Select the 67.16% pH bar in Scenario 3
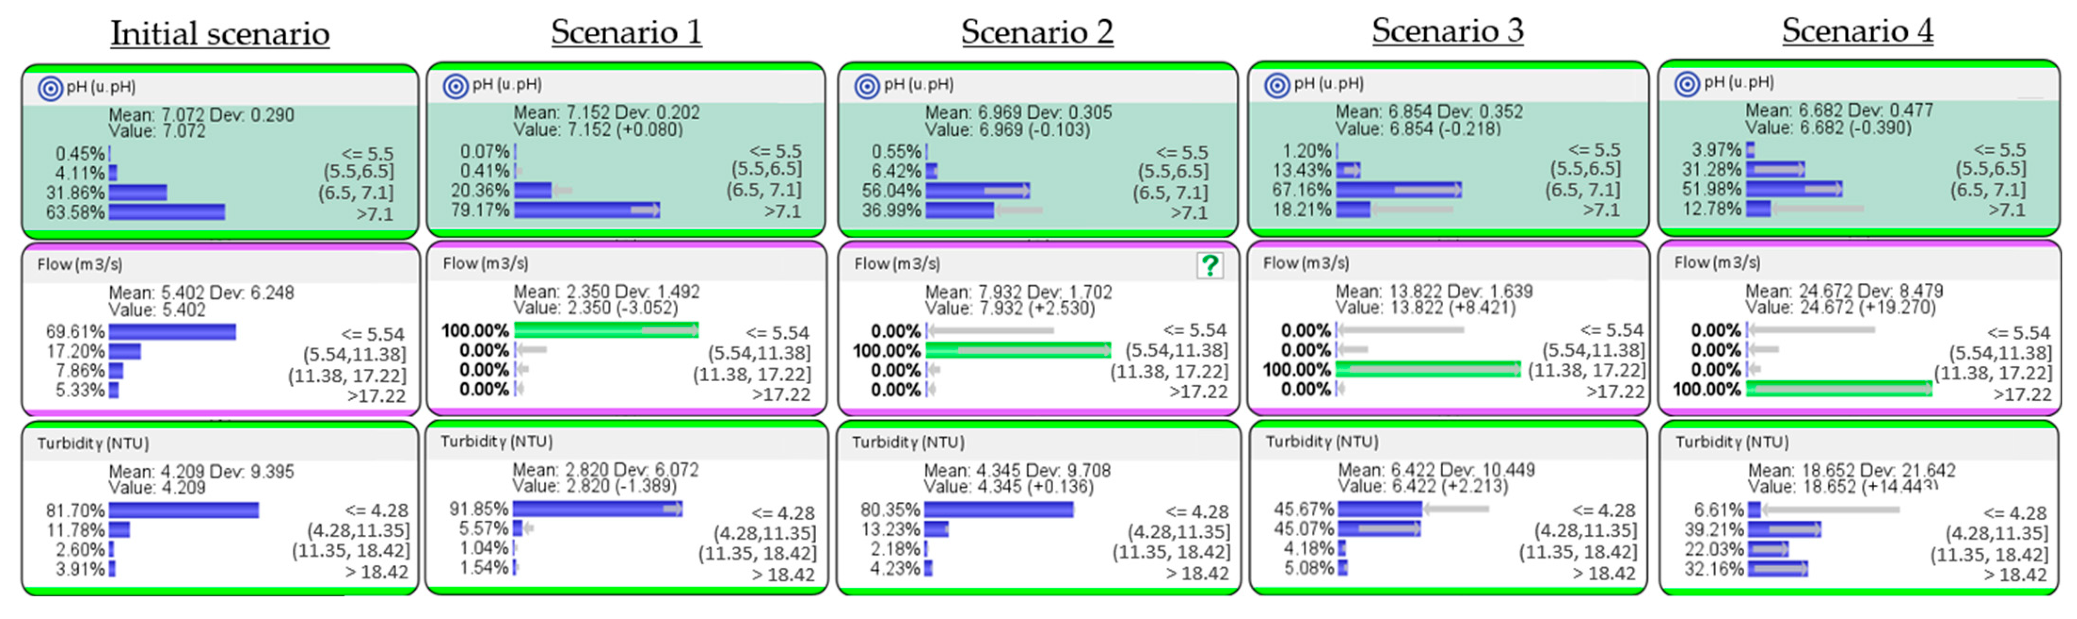The image size is (2077, 619). [x=1398, y=190]
